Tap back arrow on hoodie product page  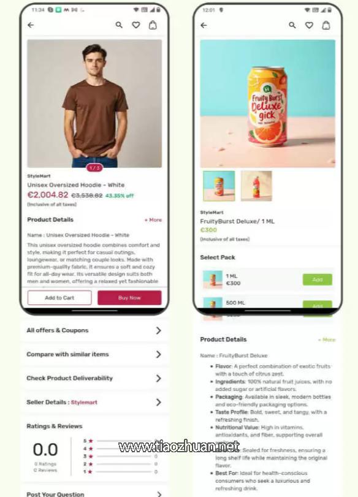[x=31, y=25]
